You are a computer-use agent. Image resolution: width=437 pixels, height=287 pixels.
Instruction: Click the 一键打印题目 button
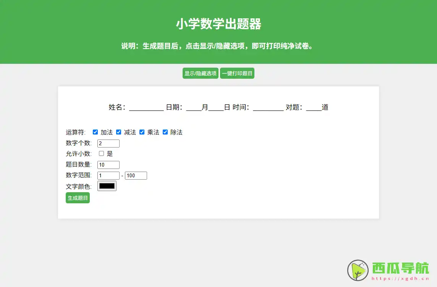pos(237,73)
